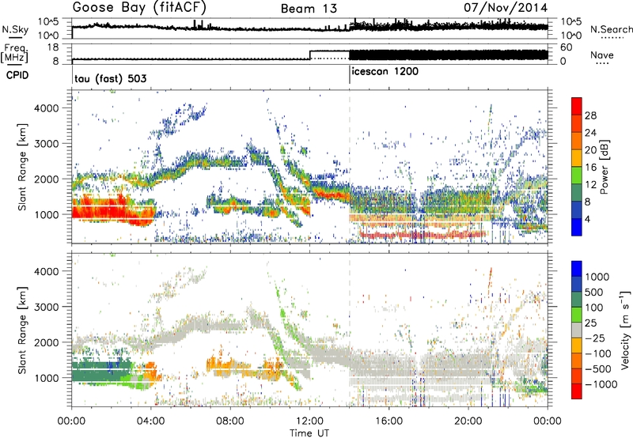Click the '12:00' time axis tick label
The image size is (633, 438).
[309, 421]
